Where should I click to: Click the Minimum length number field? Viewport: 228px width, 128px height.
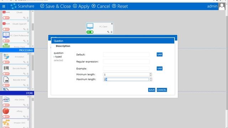pos(126,74)
